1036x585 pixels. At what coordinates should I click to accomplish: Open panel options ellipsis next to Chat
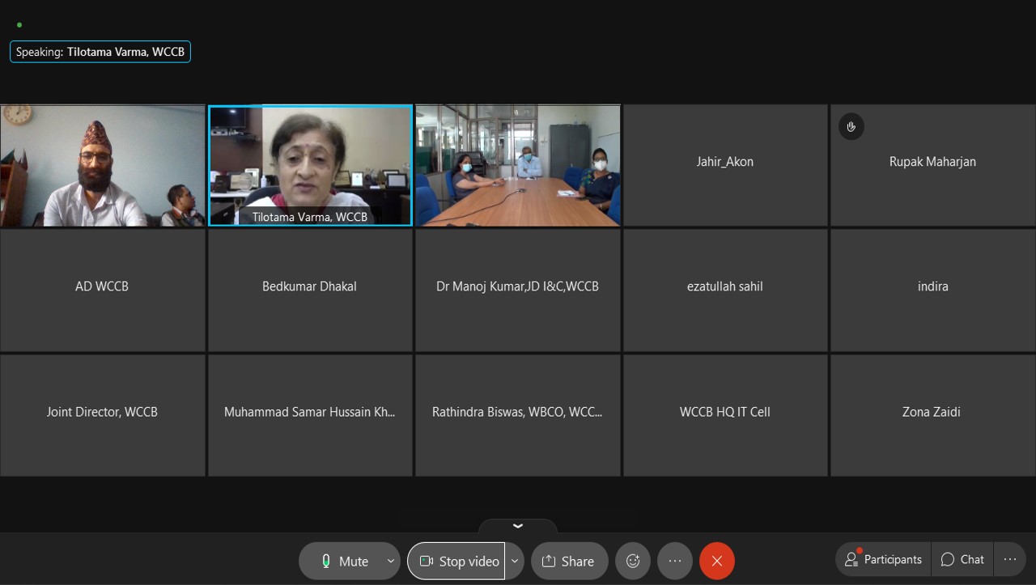[x=1009, y=559]
